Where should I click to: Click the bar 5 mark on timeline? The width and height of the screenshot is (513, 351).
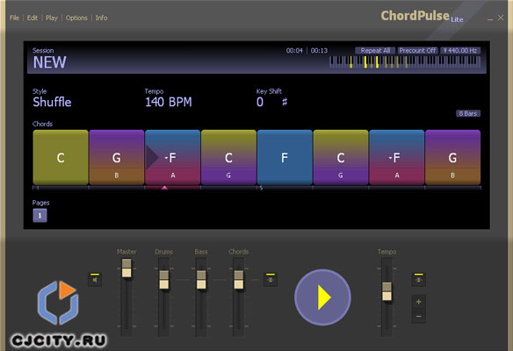261,188
